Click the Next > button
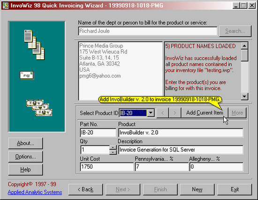258x200 pixels. [x=123, y=190]
